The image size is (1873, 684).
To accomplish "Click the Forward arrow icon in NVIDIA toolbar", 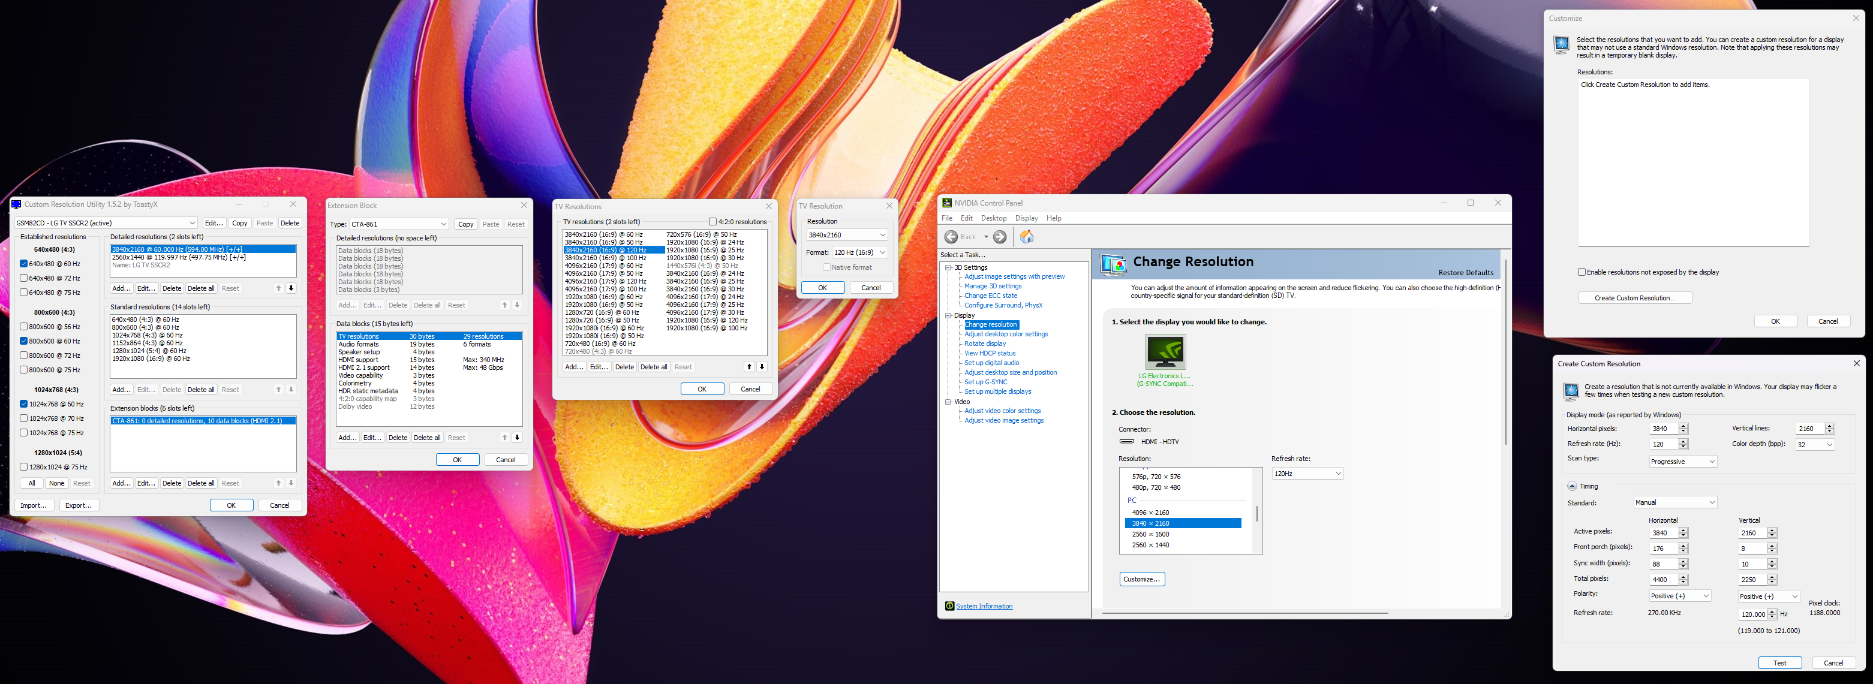I will tap(1000, 237).
